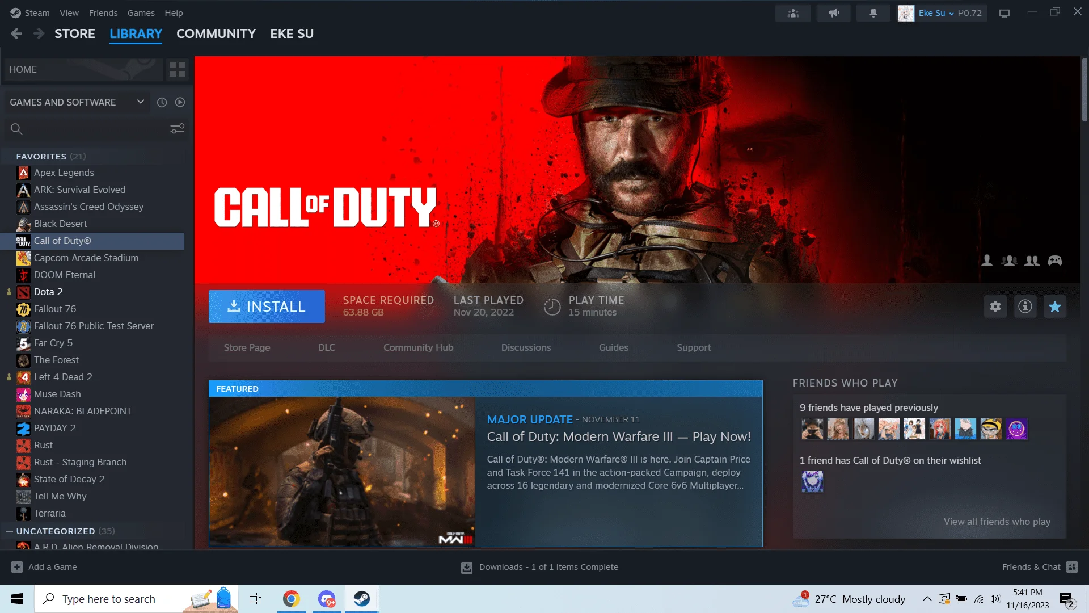Image resolution: width=1089 pixels, height=613 pixels.
Task: Click View all friends who play
Action: point(997,522)
